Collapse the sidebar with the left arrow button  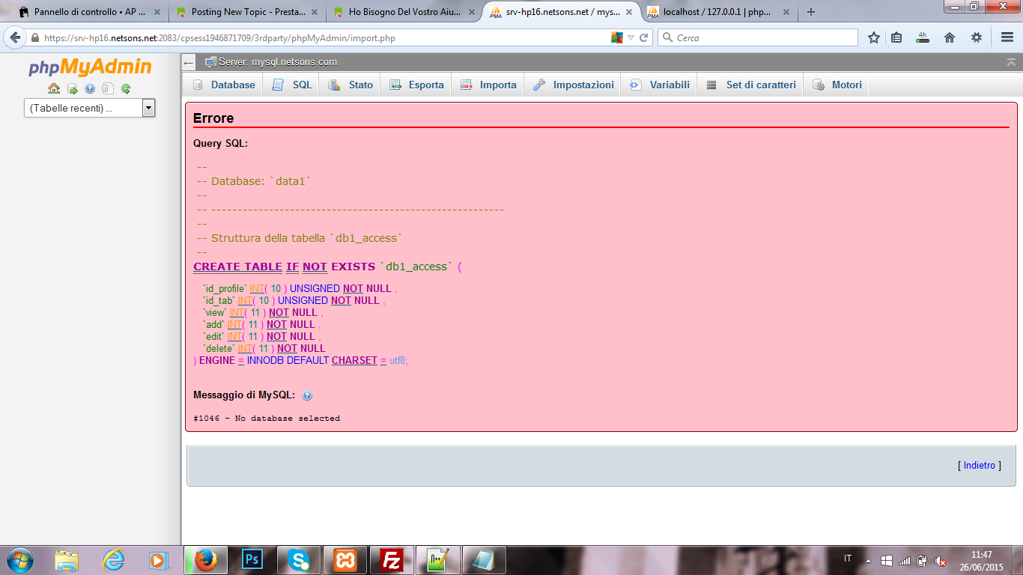(189, 63)
